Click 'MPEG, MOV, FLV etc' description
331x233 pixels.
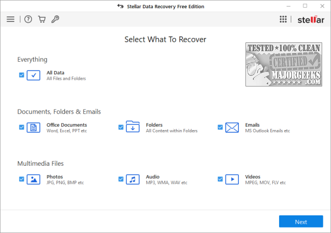[265, 183]
